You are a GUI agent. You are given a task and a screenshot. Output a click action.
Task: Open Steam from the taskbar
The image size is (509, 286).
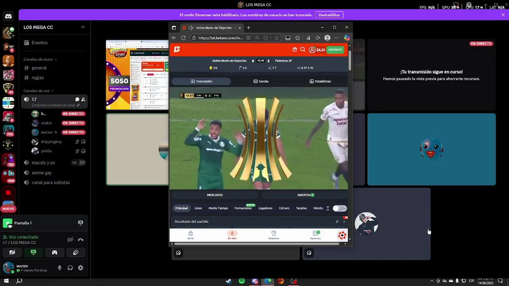229,281
